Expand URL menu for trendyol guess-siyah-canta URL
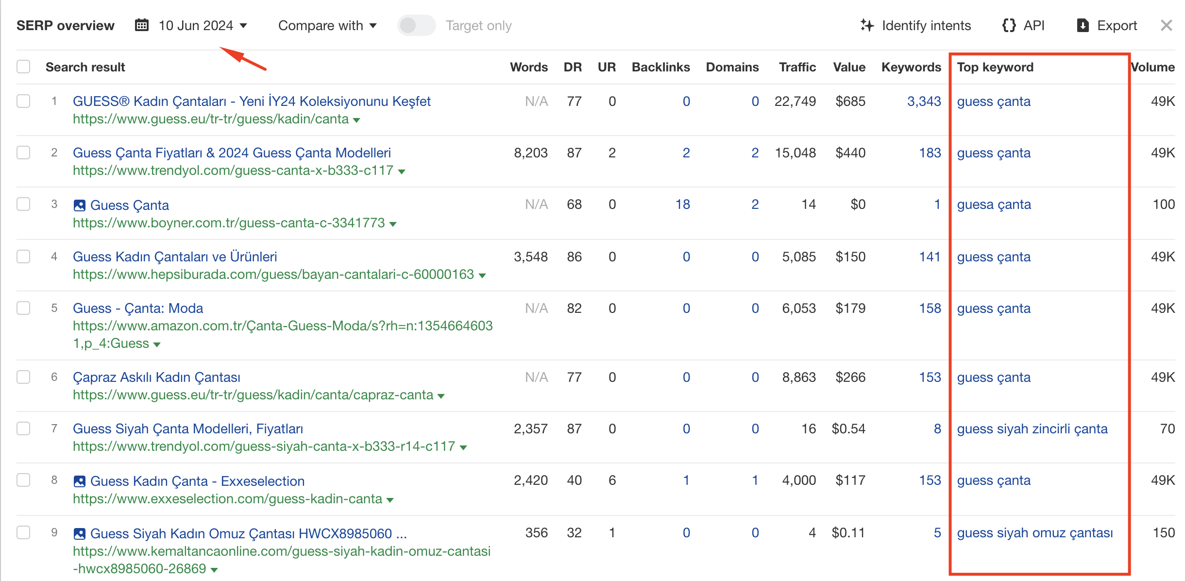 coord(463,447)
